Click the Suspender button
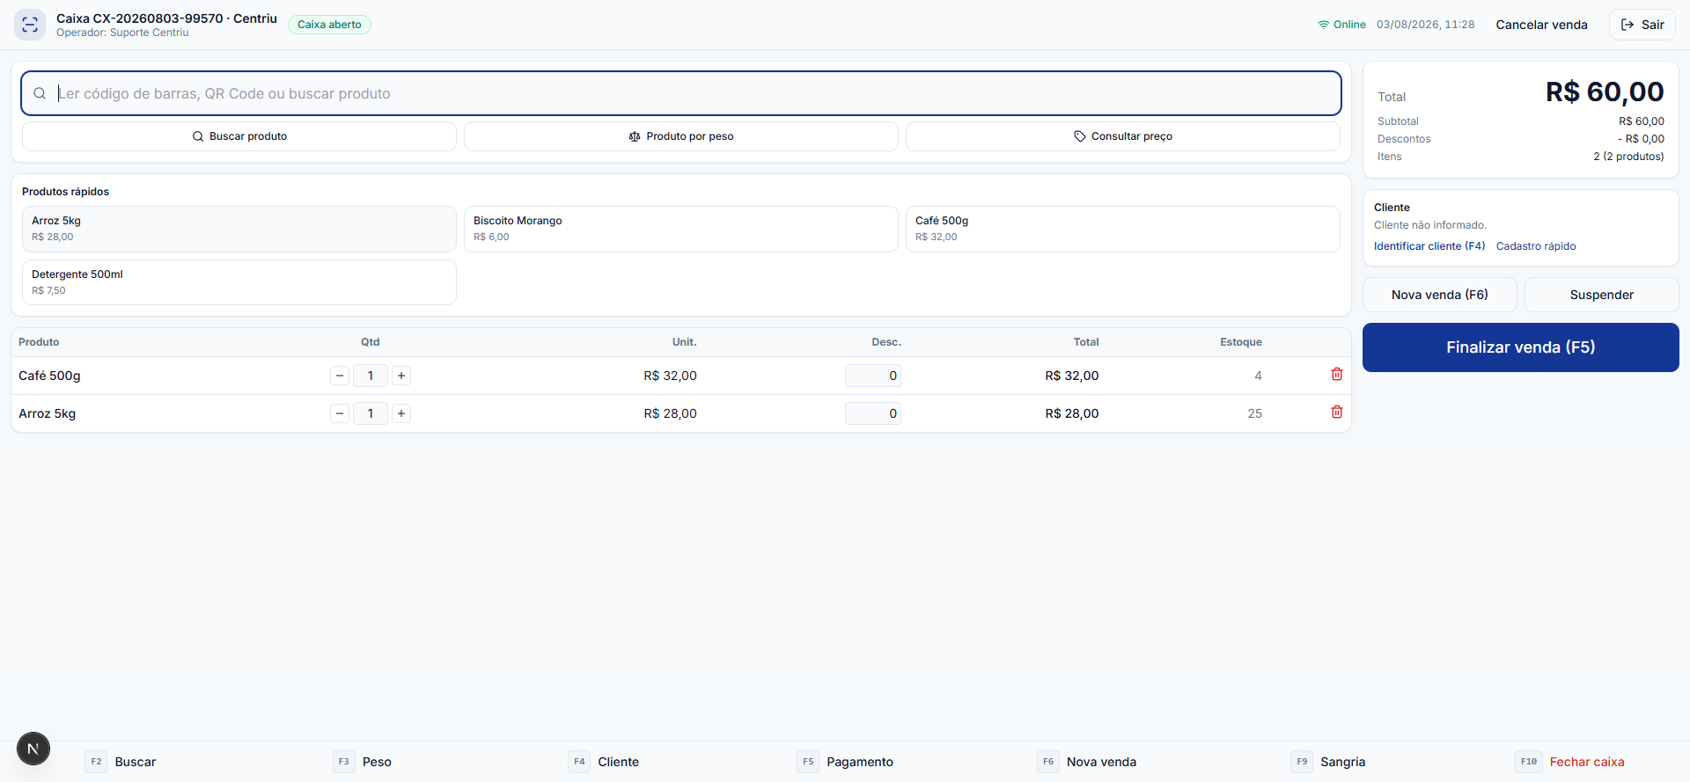Screen dimensions: 1690x782 pos(1602,295)
